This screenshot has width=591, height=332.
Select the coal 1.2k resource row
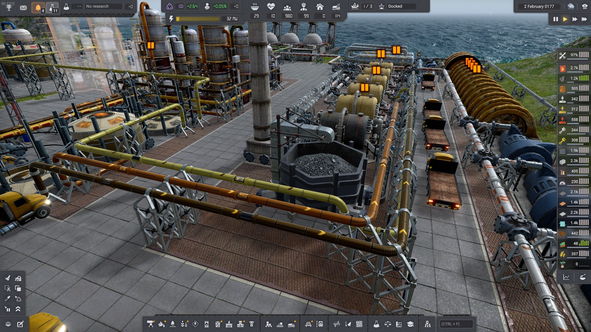click(574, 78)
